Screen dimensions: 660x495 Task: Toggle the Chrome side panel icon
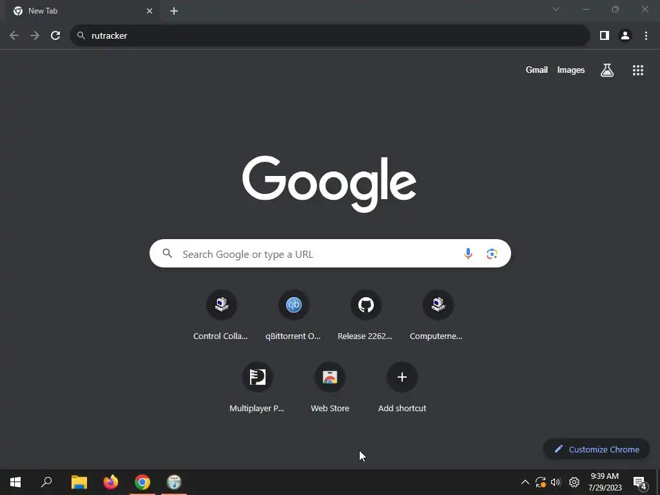coord(605,35)
